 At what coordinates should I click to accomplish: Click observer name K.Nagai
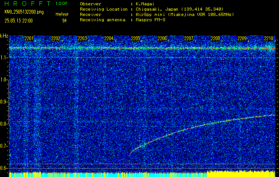[x=145, y=4]
